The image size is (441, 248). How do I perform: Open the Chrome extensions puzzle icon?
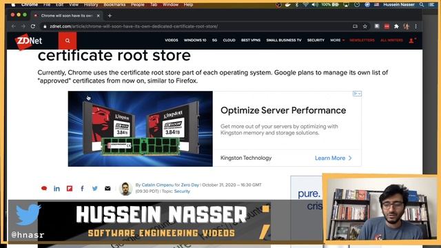point(396,26)
